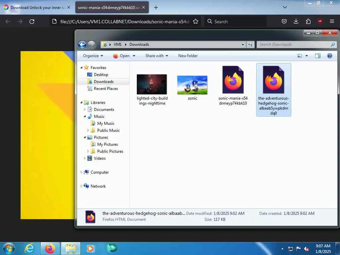
Task: Select Desktop under Favorites
Action: (x=101, y=75)
